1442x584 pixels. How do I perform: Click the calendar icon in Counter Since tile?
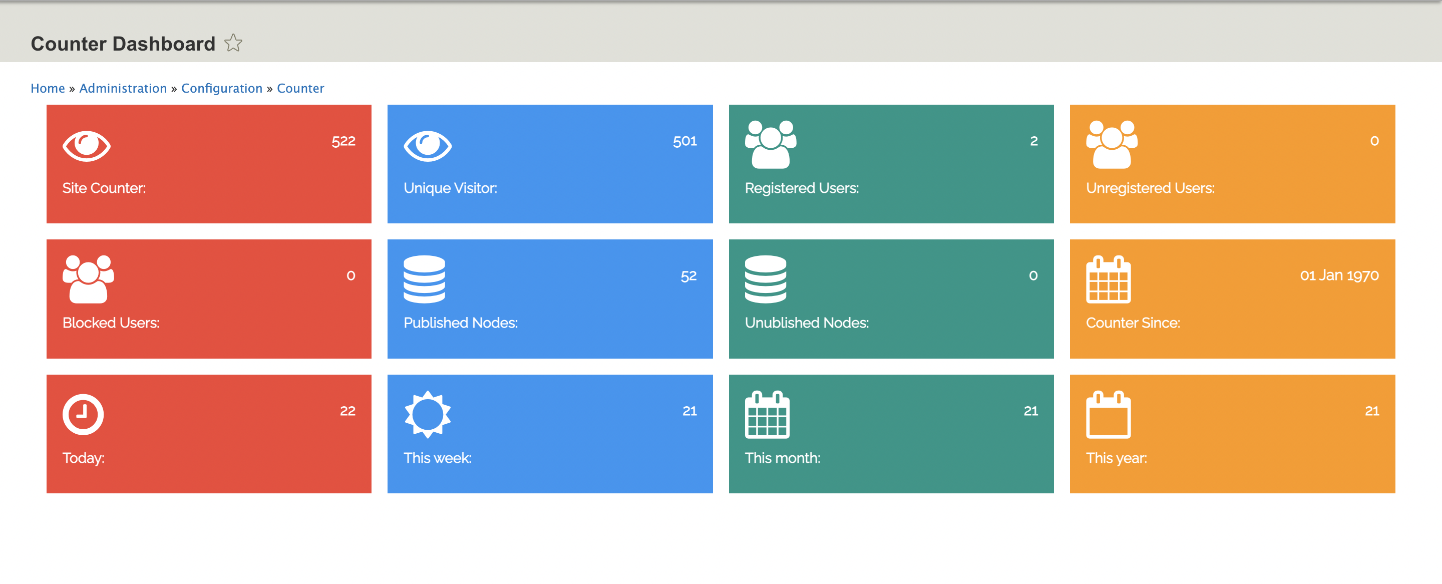point(1108,279)
